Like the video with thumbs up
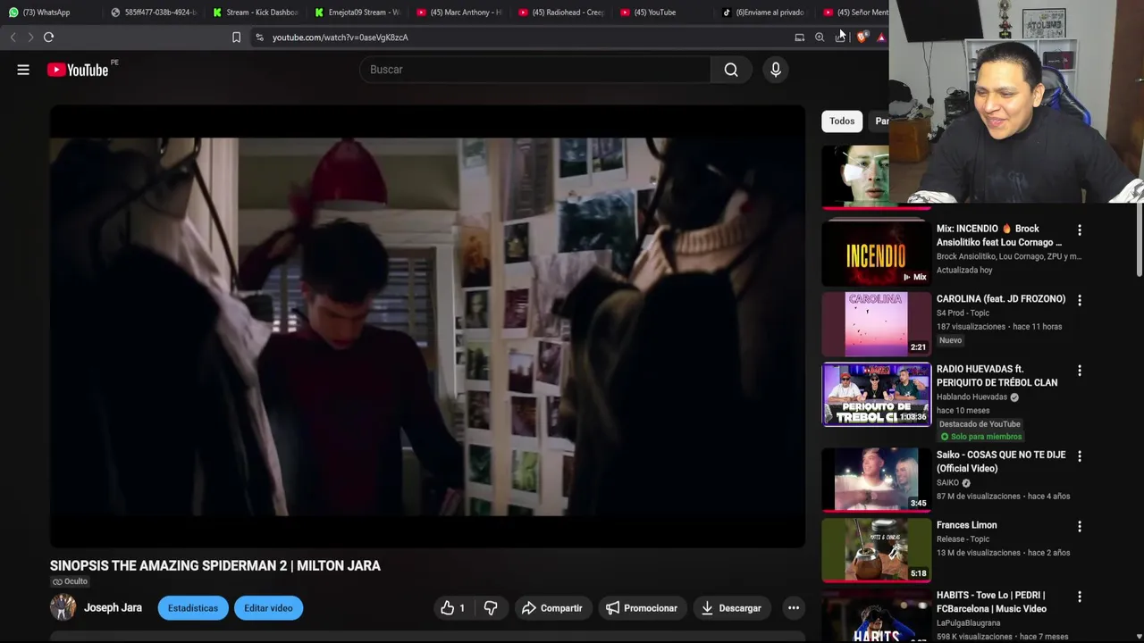Screen dimensions: 1144x643 pos(453,608)
